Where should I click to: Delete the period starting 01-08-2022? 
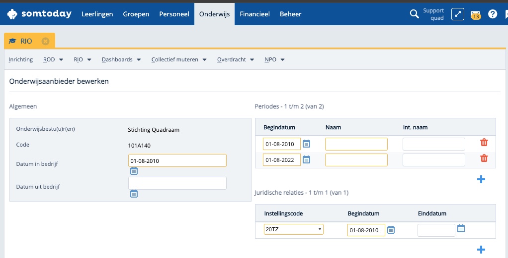coord(484,158)
